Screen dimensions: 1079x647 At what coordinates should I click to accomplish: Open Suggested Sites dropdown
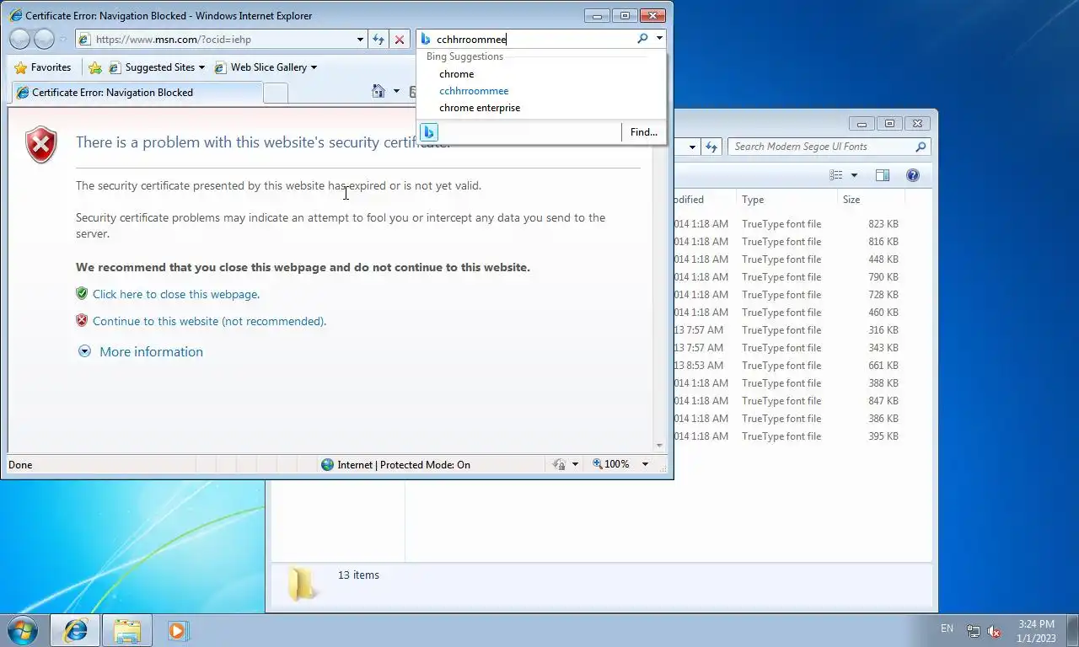click(x=157, y=67)
